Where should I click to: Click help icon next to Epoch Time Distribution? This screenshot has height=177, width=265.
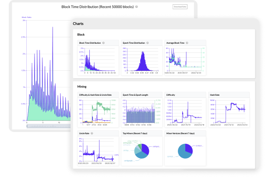coord(147,43)
